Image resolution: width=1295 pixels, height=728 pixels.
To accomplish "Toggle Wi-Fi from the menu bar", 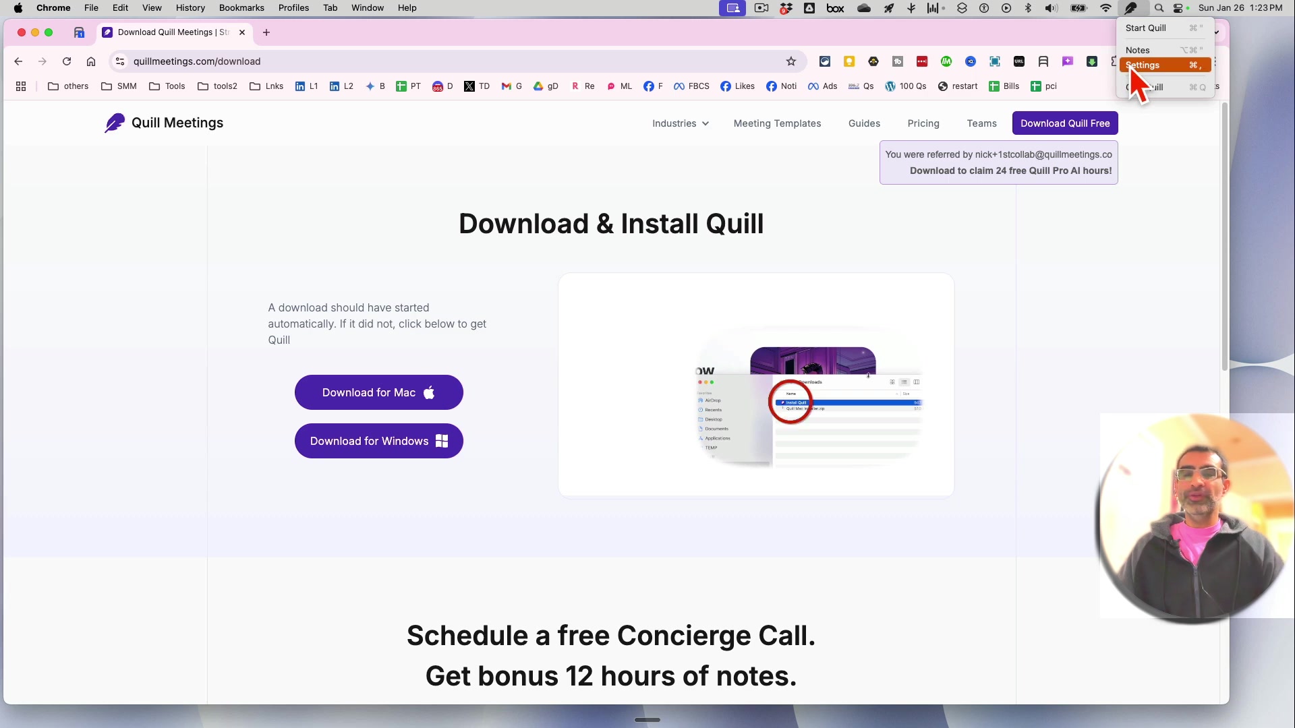I will click(x=1105, y=8).
